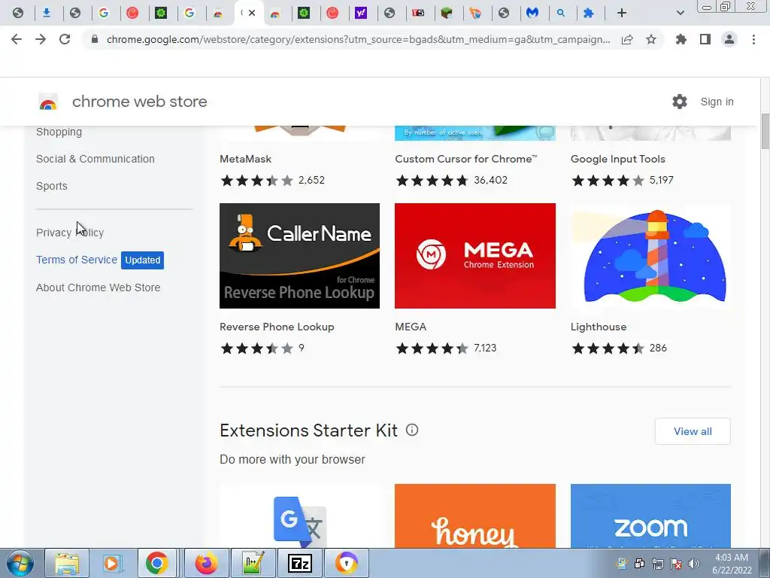
Task: Go back to the previous page
Action: [17, 39]
